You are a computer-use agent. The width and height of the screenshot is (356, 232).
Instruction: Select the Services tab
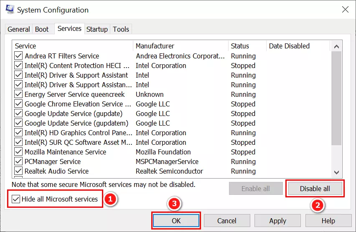69,28
